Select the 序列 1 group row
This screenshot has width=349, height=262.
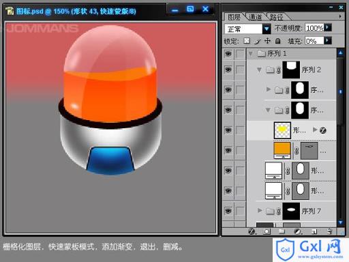click(x=291, y=54)
